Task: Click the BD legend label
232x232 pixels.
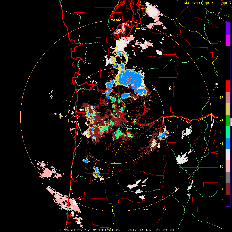Action: [x=221, y=109]
